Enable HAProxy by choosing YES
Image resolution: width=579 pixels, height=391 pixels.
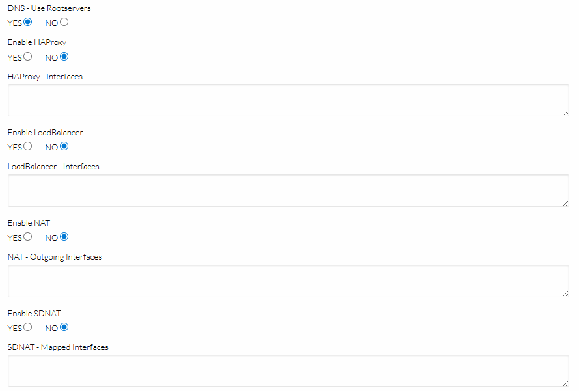click(28, 56)
